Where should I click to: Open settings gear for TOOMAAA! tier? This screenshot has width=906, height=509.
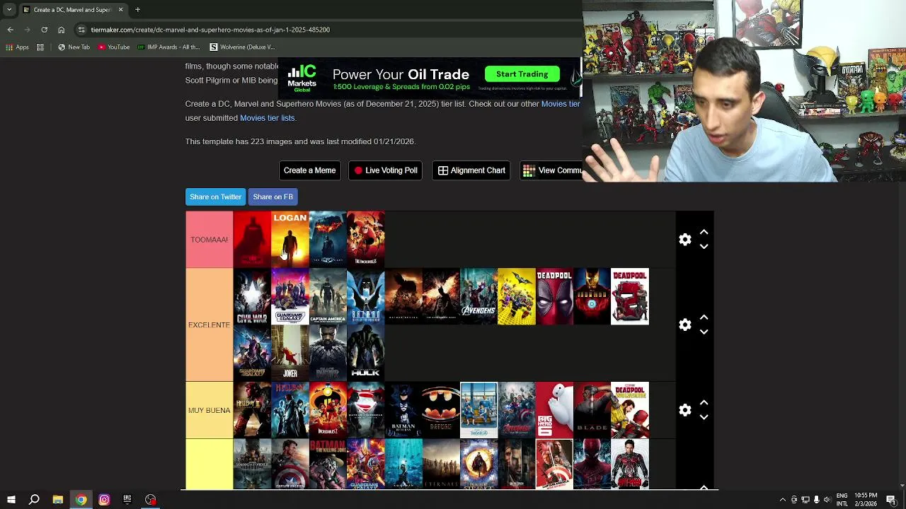(684, 240)
